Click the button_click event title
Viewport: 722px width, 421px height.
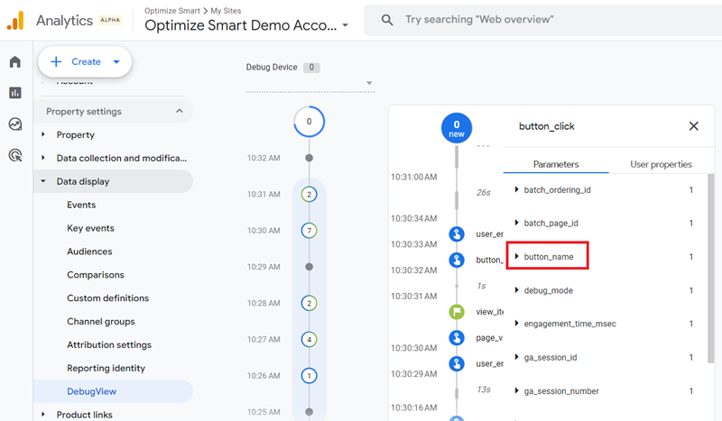coord(547,126)
